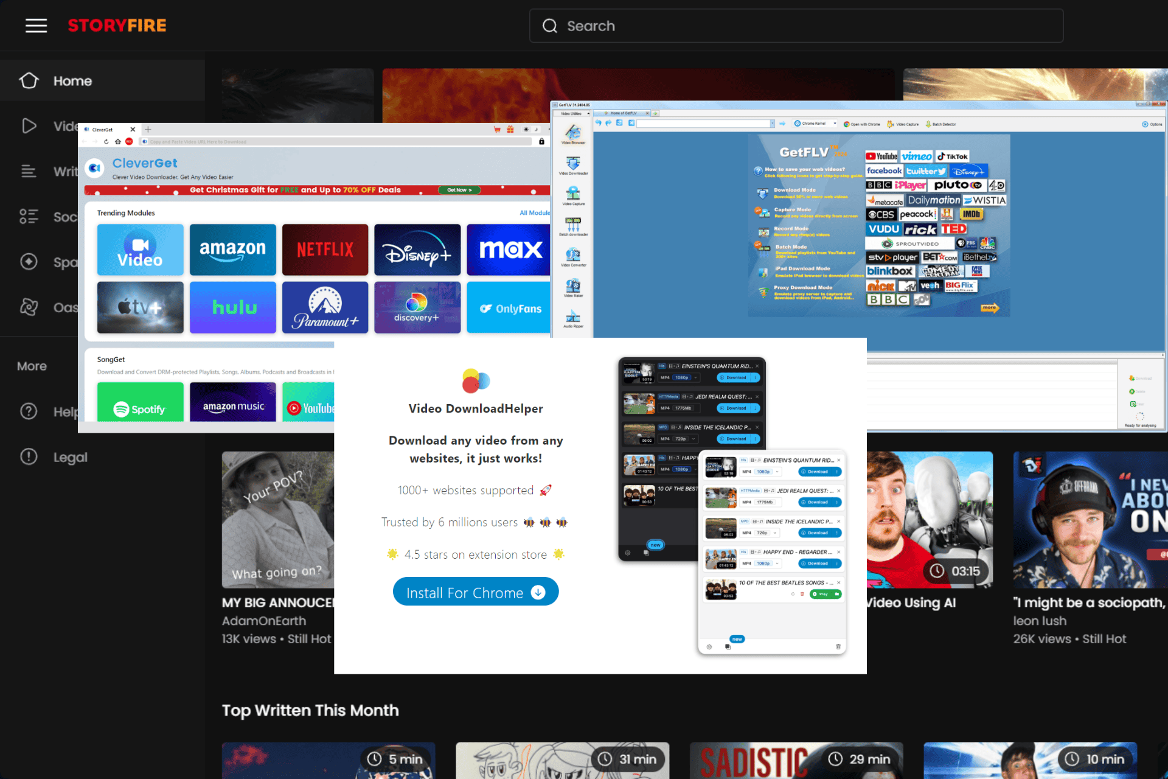Open the Netflix module in CleverGet
Screen dimensions: 1168x779
pyautogui.click(x=325, y=250)
